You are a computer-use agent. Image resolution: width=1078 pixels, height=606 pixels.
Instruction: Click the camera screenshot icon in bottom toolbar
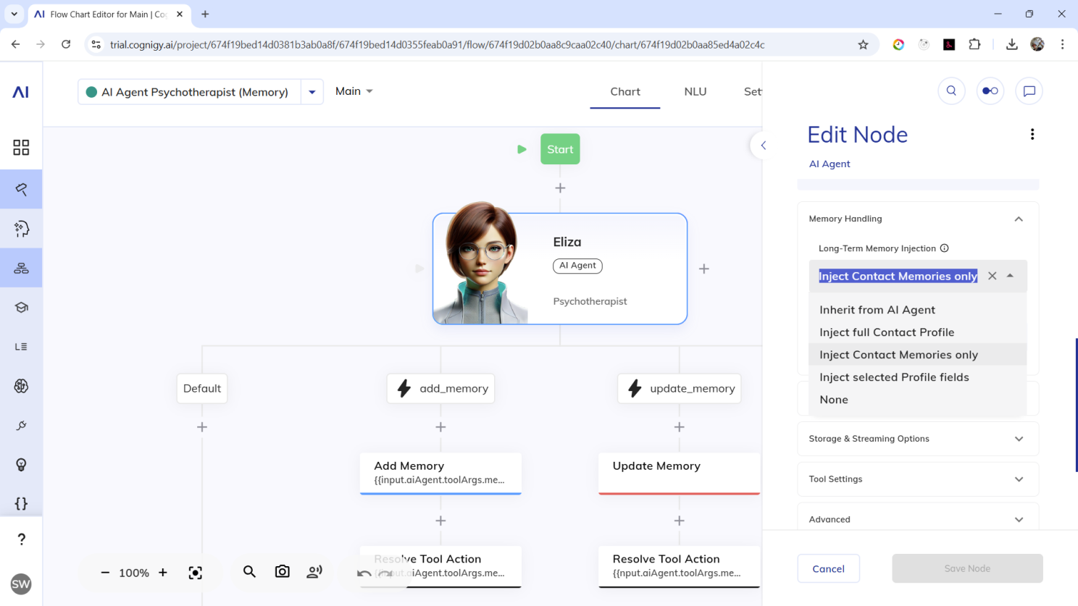[282, 572]
